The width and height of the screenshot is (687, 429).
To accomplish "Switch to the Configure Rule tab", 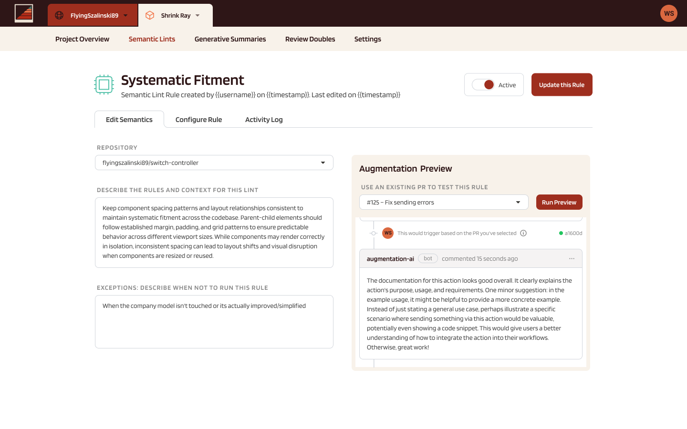I will pyautogui.click(x=198, y=120).
